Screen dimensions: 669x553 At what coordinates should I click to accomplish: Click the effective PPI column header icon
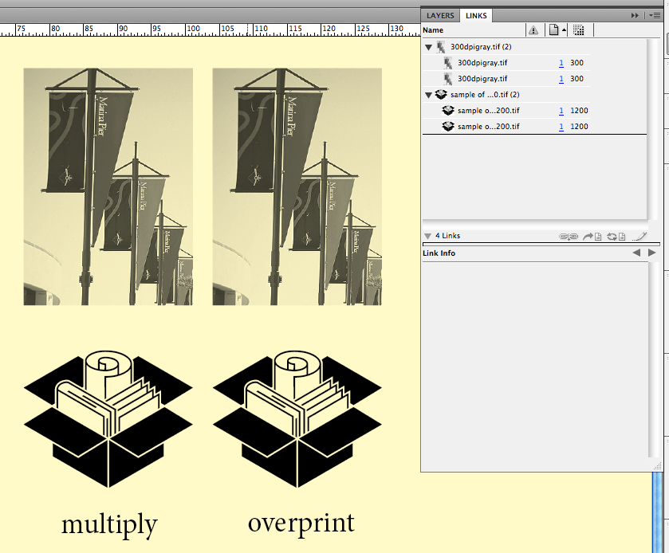(x=579, y=30)
